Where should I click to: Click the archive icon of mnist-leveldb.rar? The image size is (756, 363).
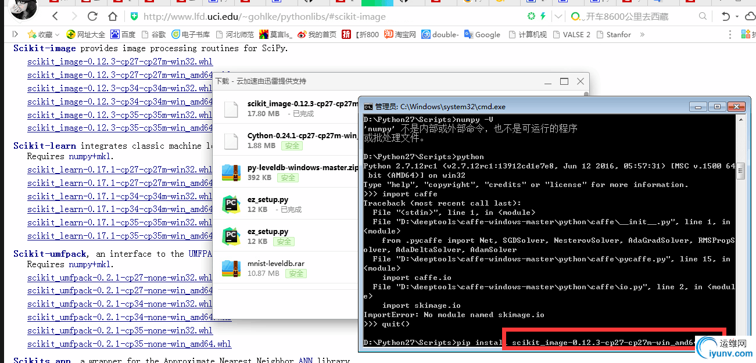pyautogui.click(x=231, y=268)
